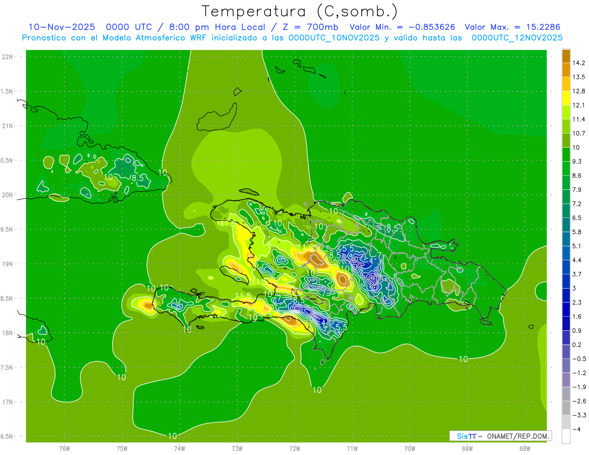The height and width of the screenshot is (455, 589).
Task: Click legend value '10.7'
Action: tap(578, 134)
